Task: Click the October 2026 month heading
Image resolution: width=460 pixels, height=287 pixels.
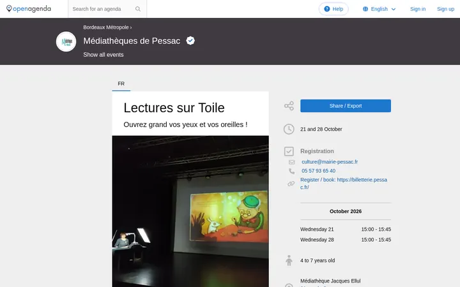Action: pyautogui.click(x=346, y=212)
